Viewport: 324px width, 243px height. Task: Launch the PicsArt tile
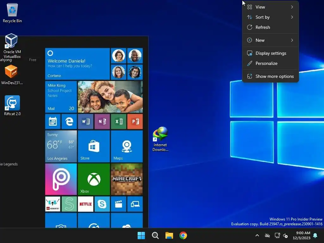[61, 179]
